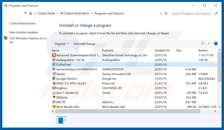Click the vertical scrollbar down arrow
224x130 pixels.
point(219,107)
